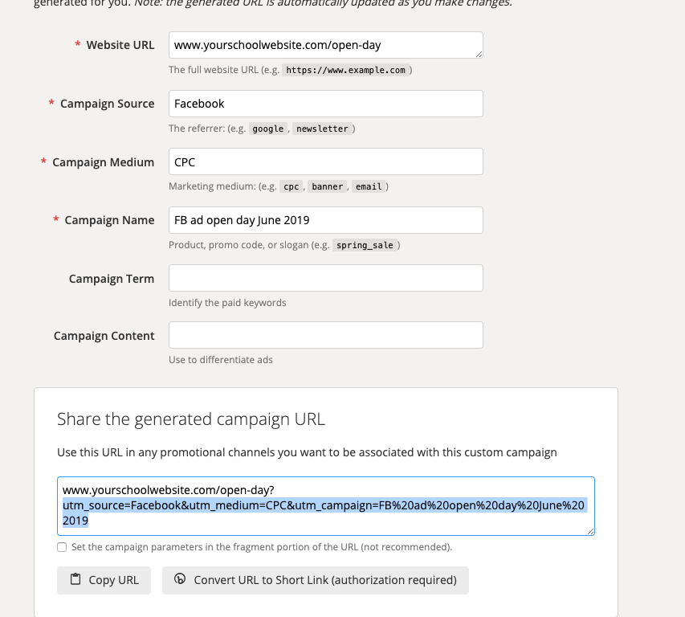Click Convert URL to Short Link text

pos(324,580)
